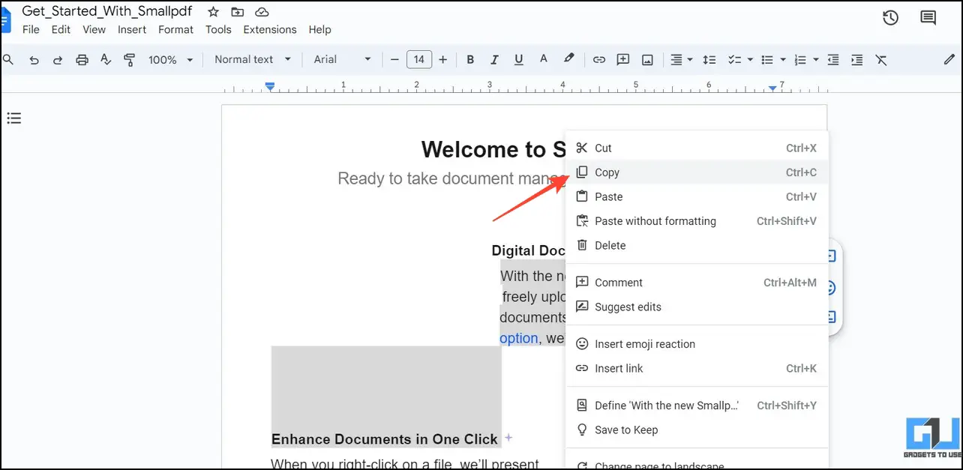Show the document outline panel

pos(13,118)
